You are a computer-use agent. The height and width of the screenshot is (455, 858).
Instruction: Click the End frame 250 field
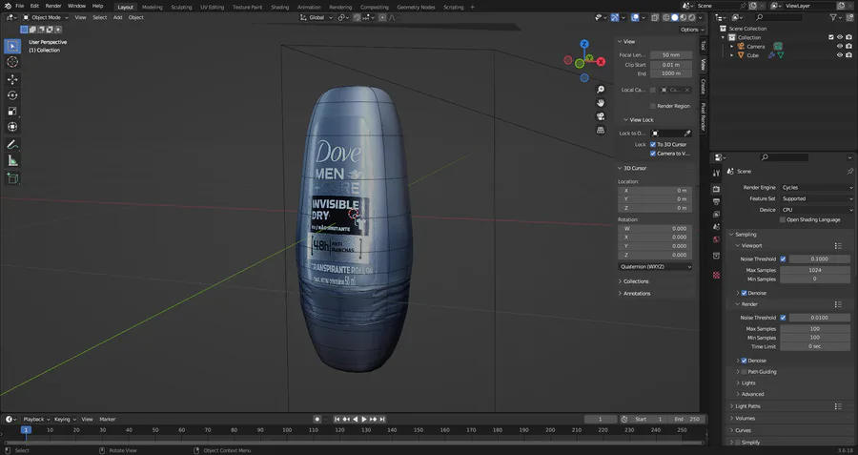point(685,420)
